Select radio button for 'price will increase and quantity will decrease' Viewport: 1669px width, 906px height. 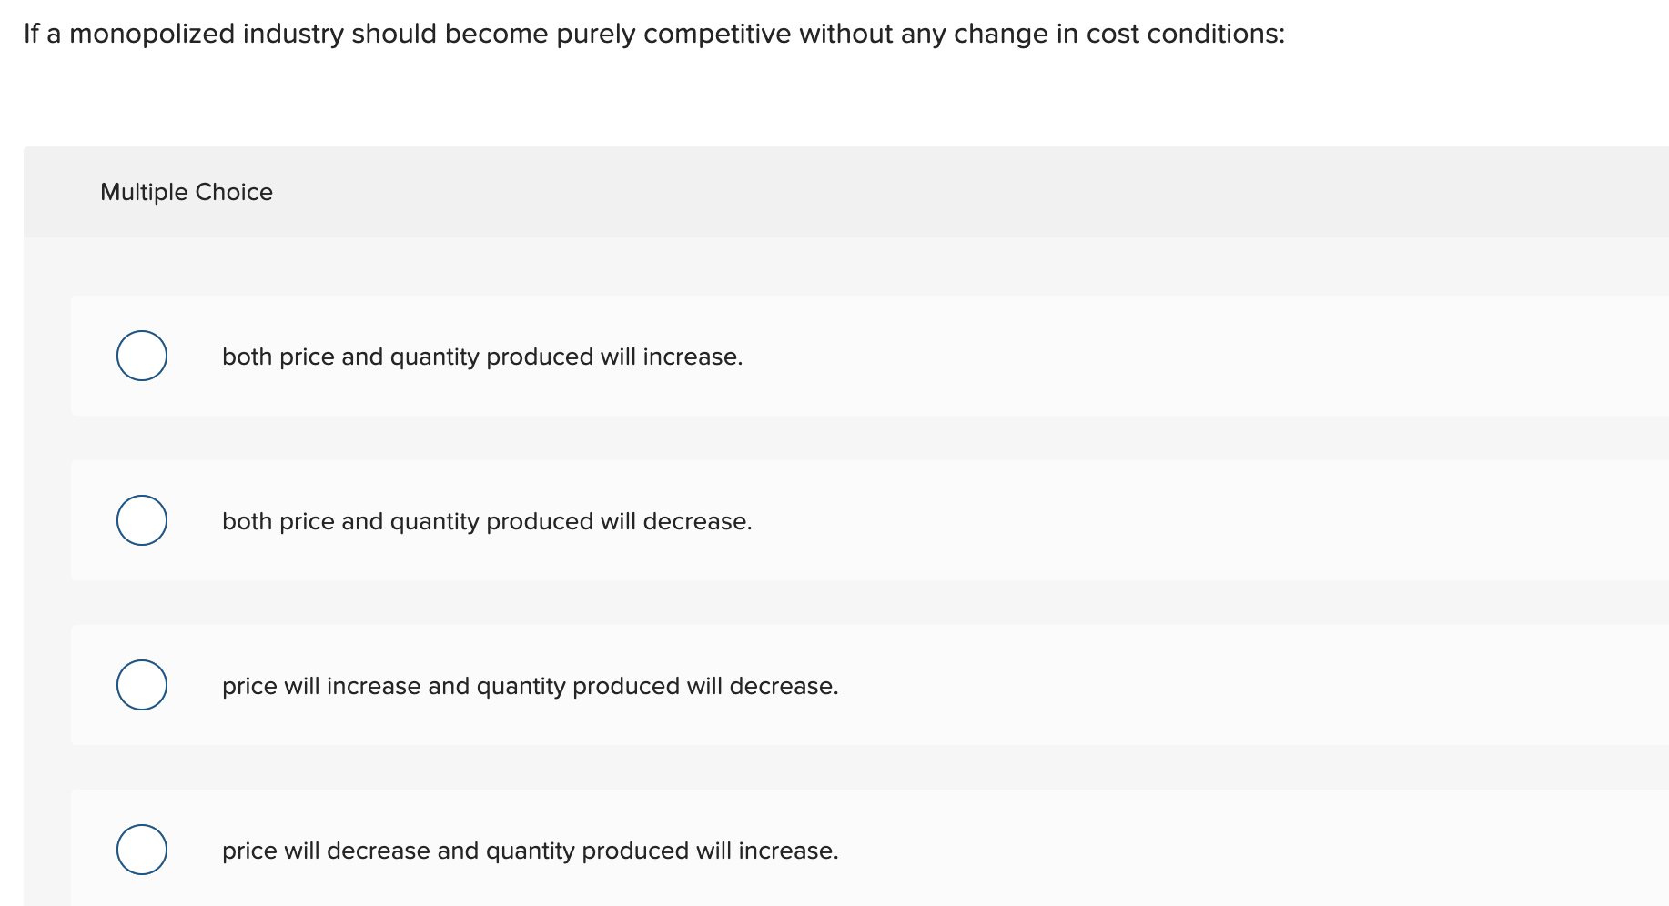142,685
